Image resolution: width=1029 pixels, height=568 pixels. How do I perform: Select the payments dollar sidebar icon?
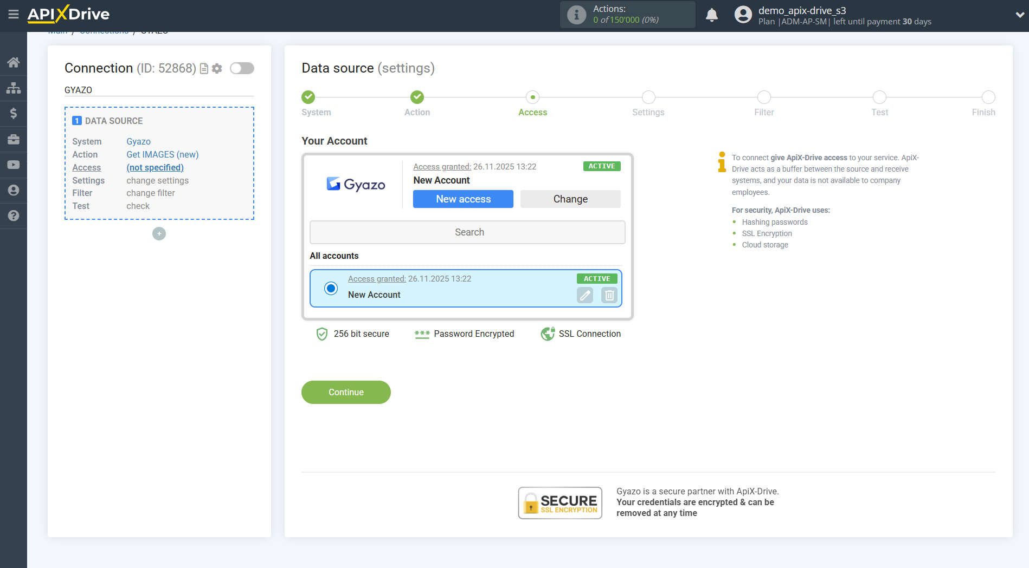pyautogui.click(x=14, y=113)
